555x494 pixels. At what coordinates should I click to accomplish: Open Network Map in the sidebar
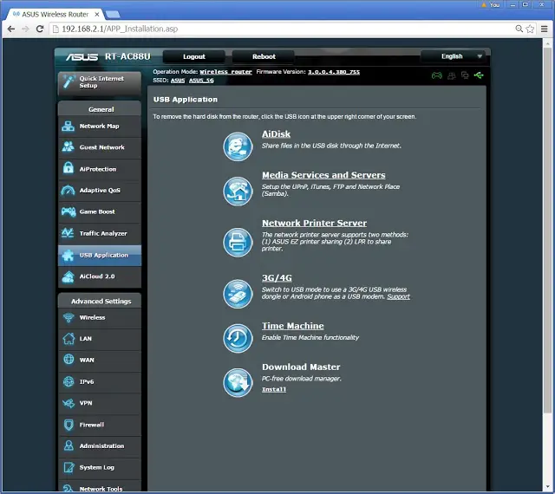click(100, 127)
